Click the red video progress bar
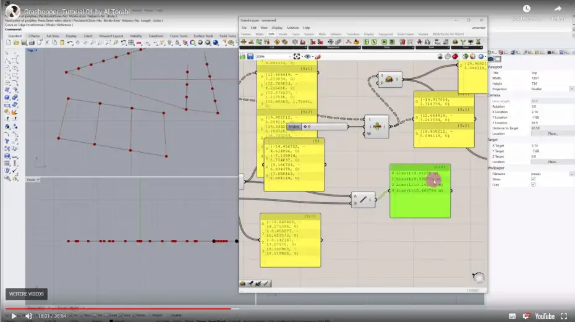575x322 pixels. tap(117, 309)
